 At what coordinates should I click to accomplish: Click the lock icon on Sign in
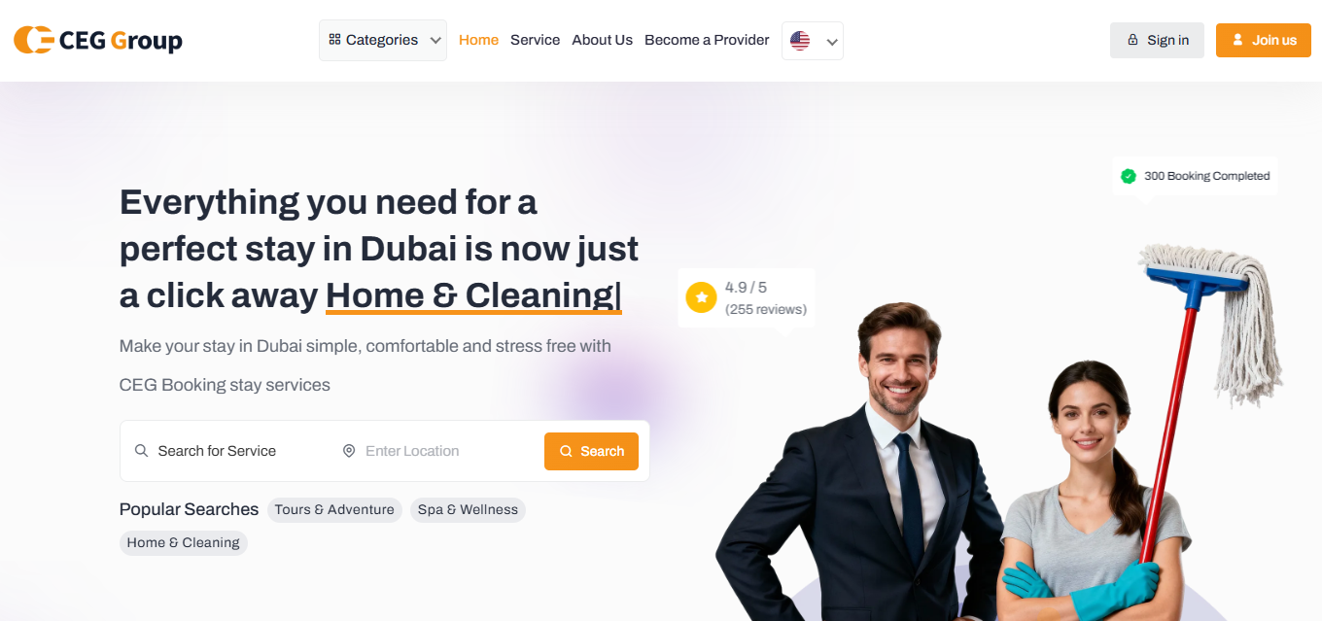pos(1132,40)
